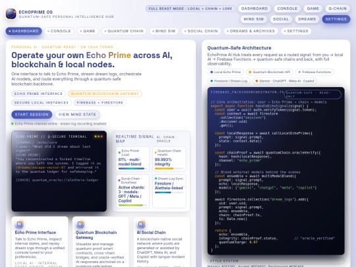Click the Quantum-Safe Architecture heading
Image resolution: width=356 pixels, height=267 pixels.
click(239, 48)
